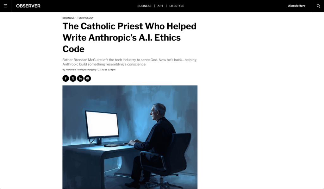Viewport: 324px width, 189px height.
Task: Go to the Lifestyle nav section
Action: [x=177, y=6]
